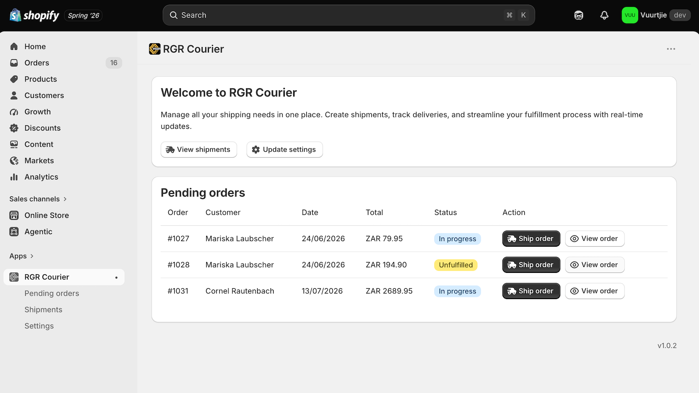Go to Markets in the sidebar
Image resolution: width=699 pixels, height=393 pixels.
pyautogui.click(x=64, y=161)
